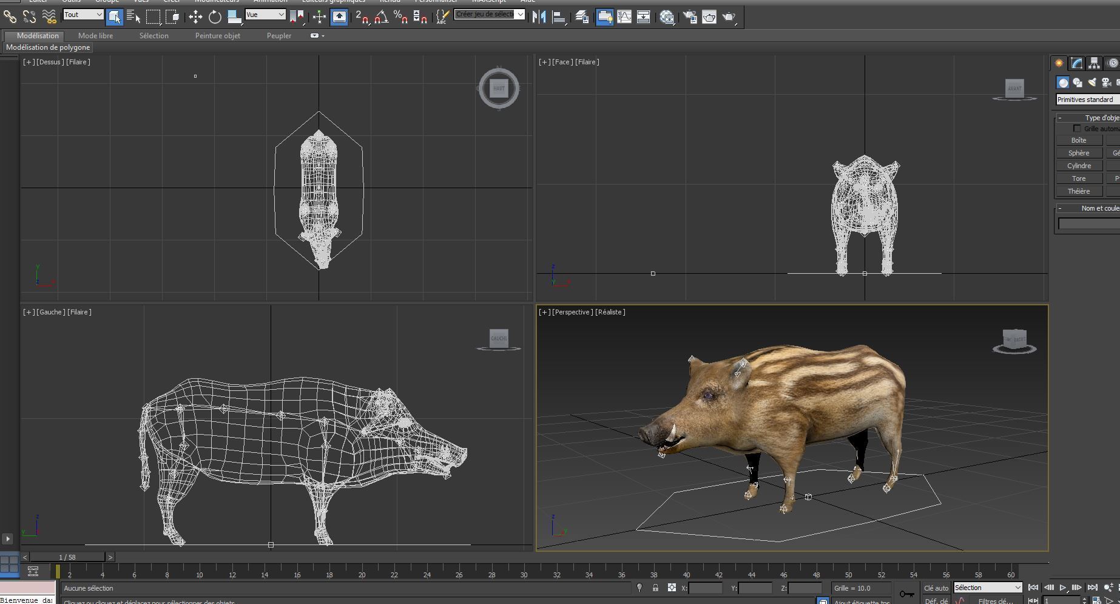
Task: Open the Curve Editor icon
Action: 624,17
